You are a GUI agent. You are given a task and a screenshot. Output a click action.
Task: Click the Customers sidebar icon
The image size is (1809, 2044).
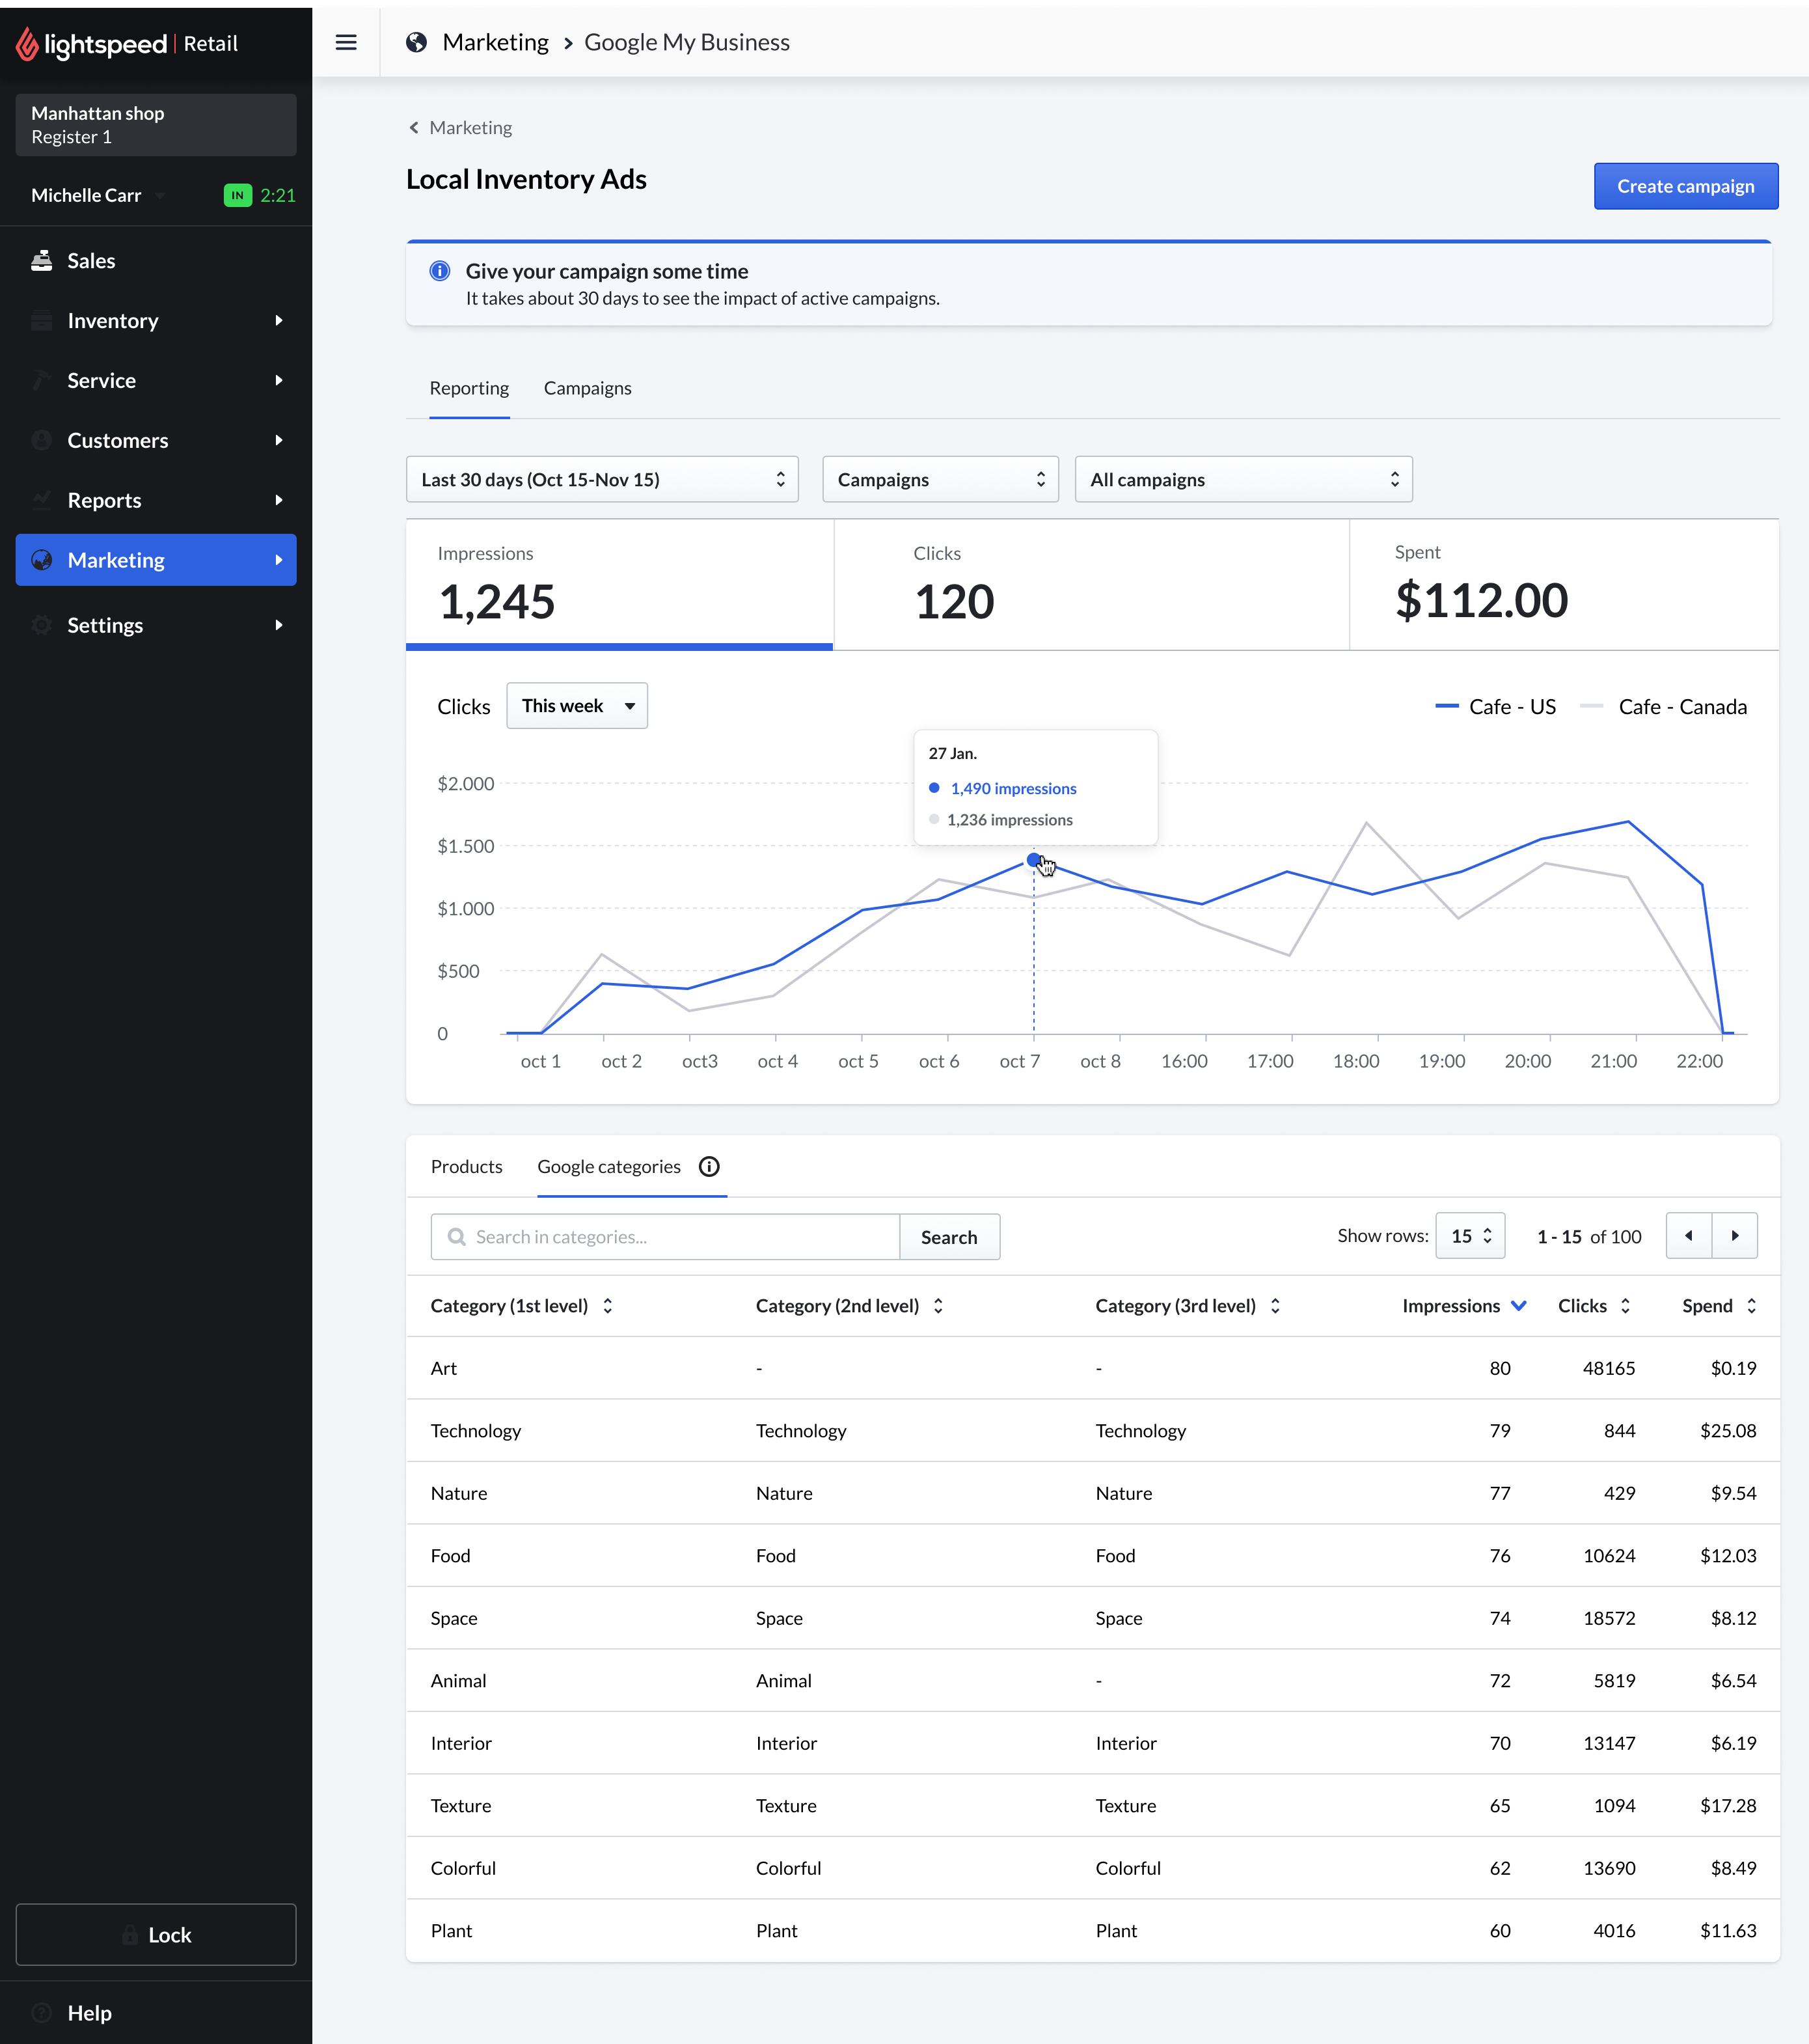pos(41,441)
